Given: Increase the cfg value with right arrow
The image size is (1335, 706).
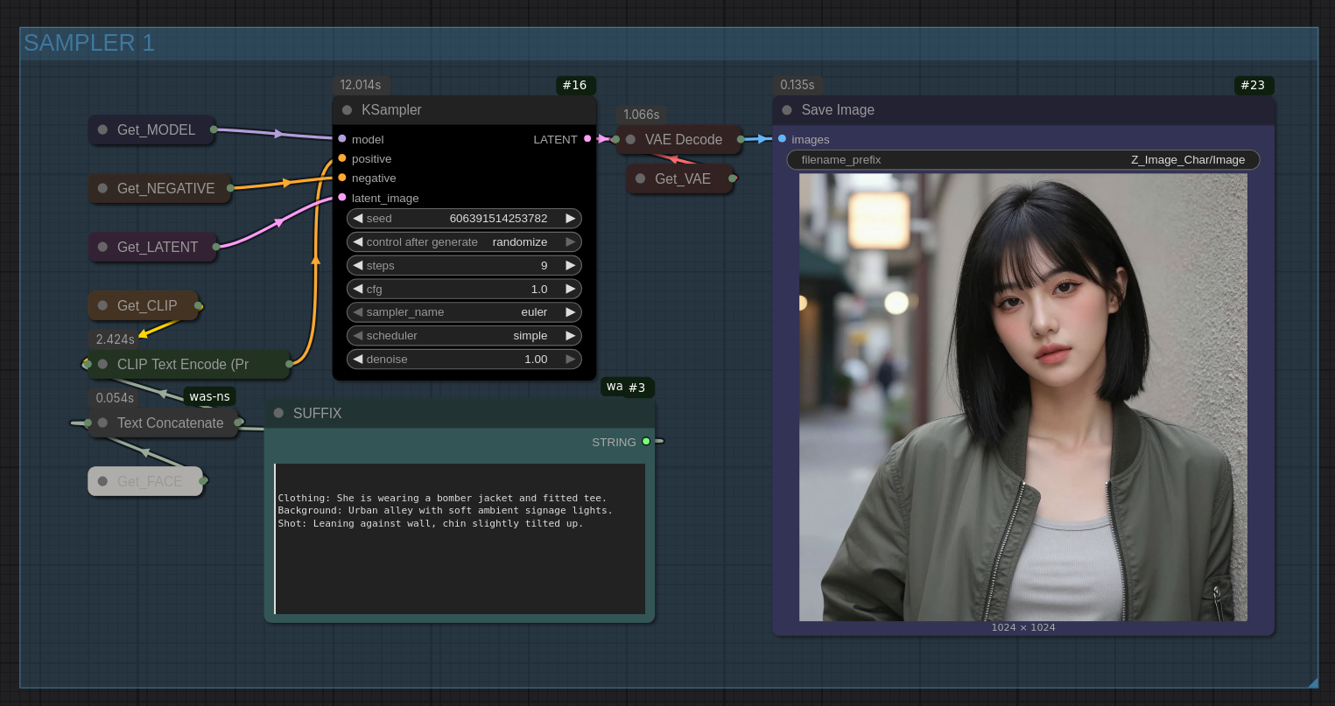Looking at the screenshot, I should point(571,290).
